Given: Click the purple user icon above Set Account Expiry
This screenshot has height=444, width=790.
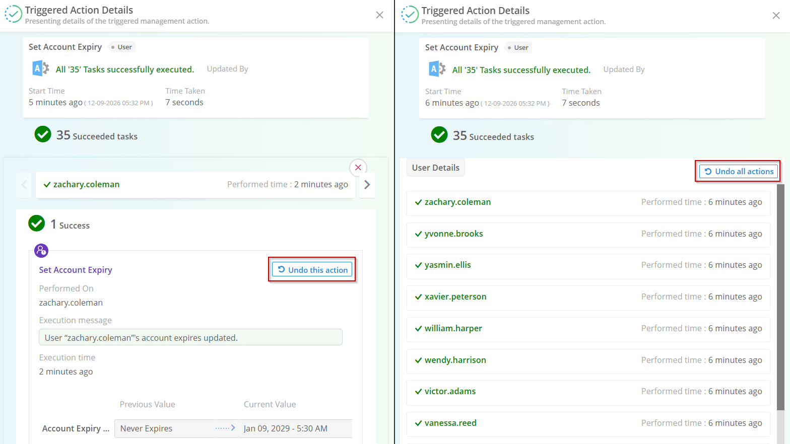Looking at the screenshot, I should (x=41, y=250).
